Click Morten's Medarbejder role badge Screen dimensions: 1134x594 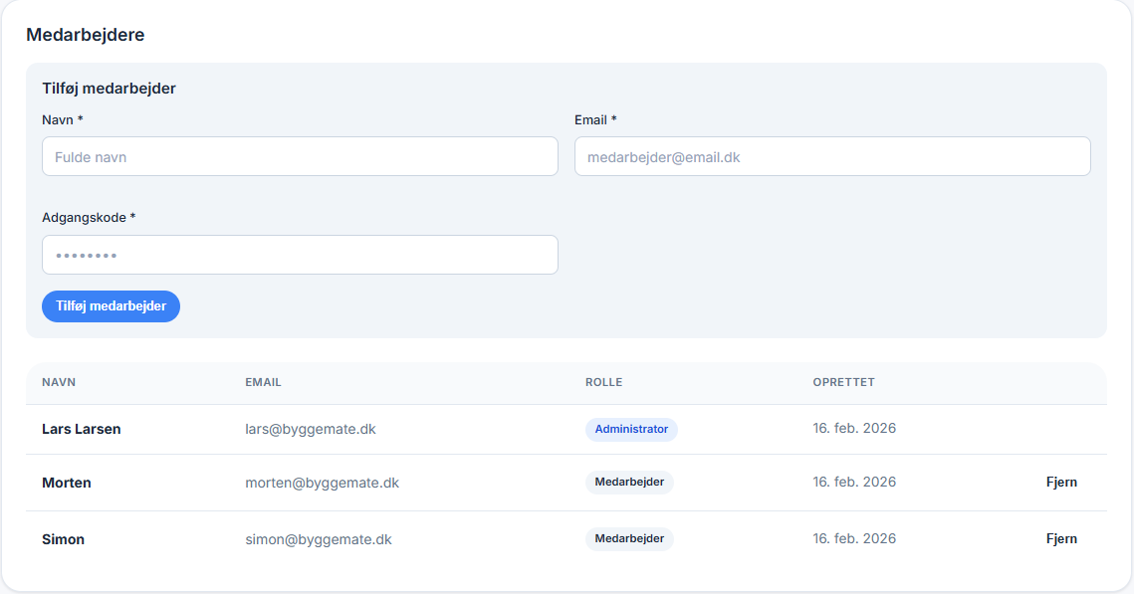[x=629, y=483]
